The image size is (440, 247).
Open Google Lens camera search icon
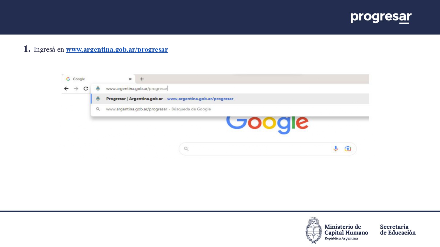(348, 149)
